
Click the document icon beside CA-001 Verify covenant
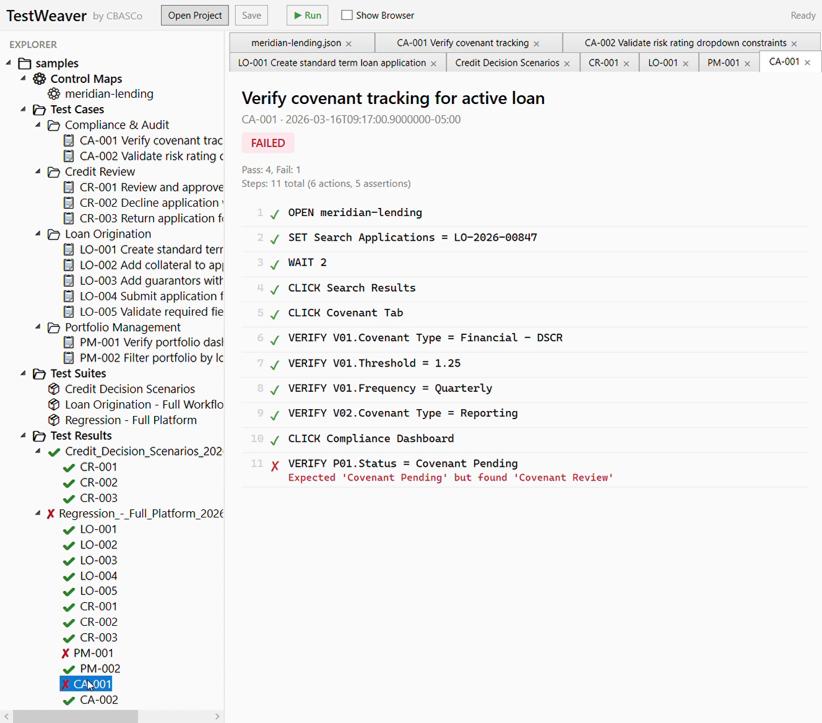(69, 141)
